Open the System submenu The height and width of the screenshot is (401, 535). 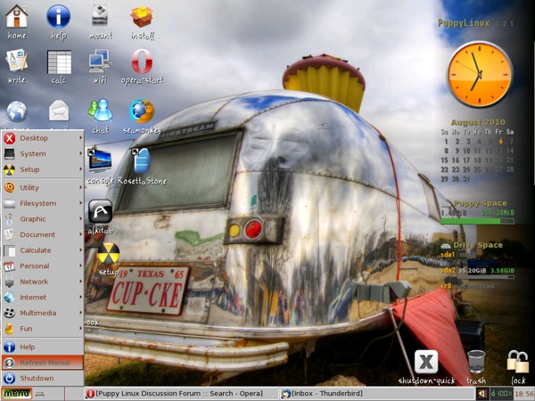(x=43, y=154)
